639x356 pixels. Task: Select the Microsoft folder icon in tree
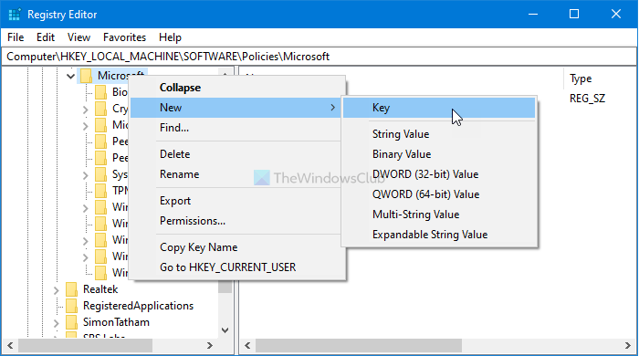coord(86,76)
